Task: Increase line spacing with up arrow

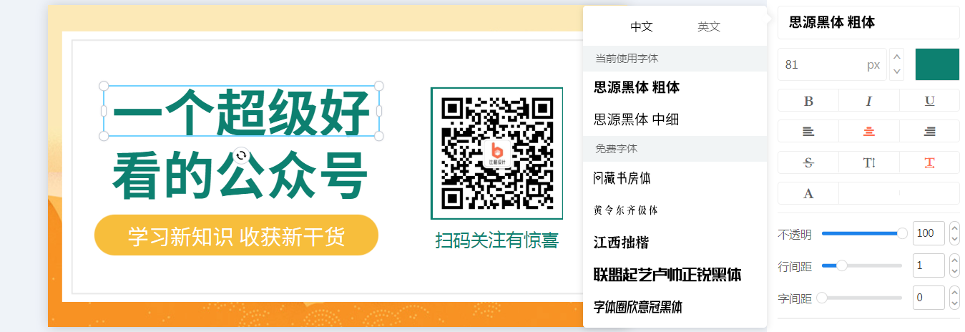Action: [955, 259]
